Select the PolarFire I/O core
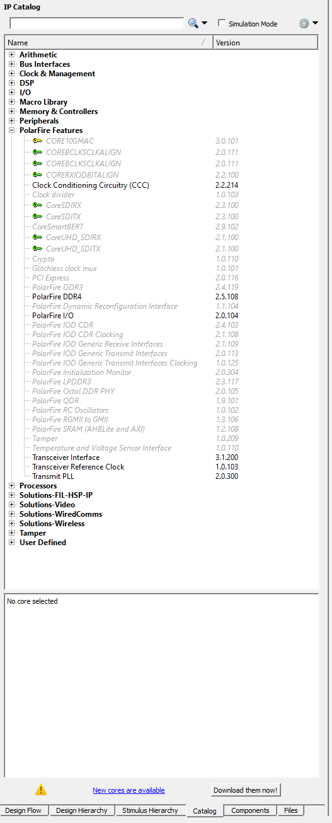 pyautogui.click(x=53, y=315)
